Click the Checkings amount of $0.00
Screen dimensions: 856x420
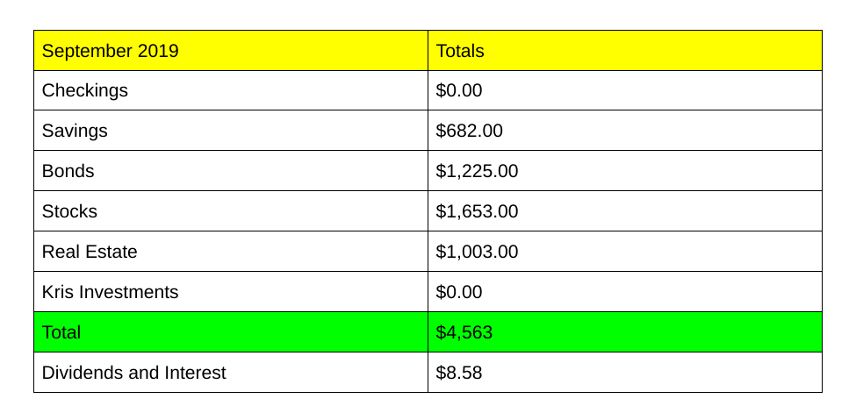(x=459, y=90)
